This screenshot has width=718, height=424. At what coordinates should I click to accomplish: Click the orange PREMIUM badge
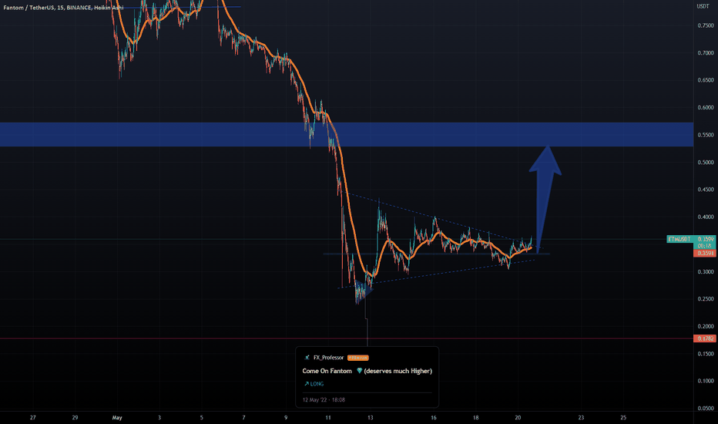pos(358,358)
